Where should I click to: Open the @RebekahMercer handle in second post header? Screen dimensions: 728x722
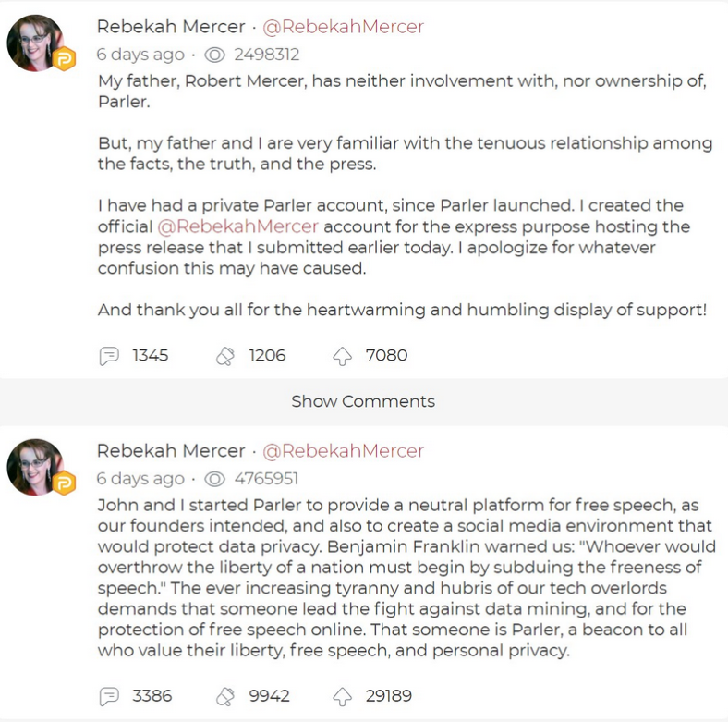pyautogui.click(x=343, y=450)
